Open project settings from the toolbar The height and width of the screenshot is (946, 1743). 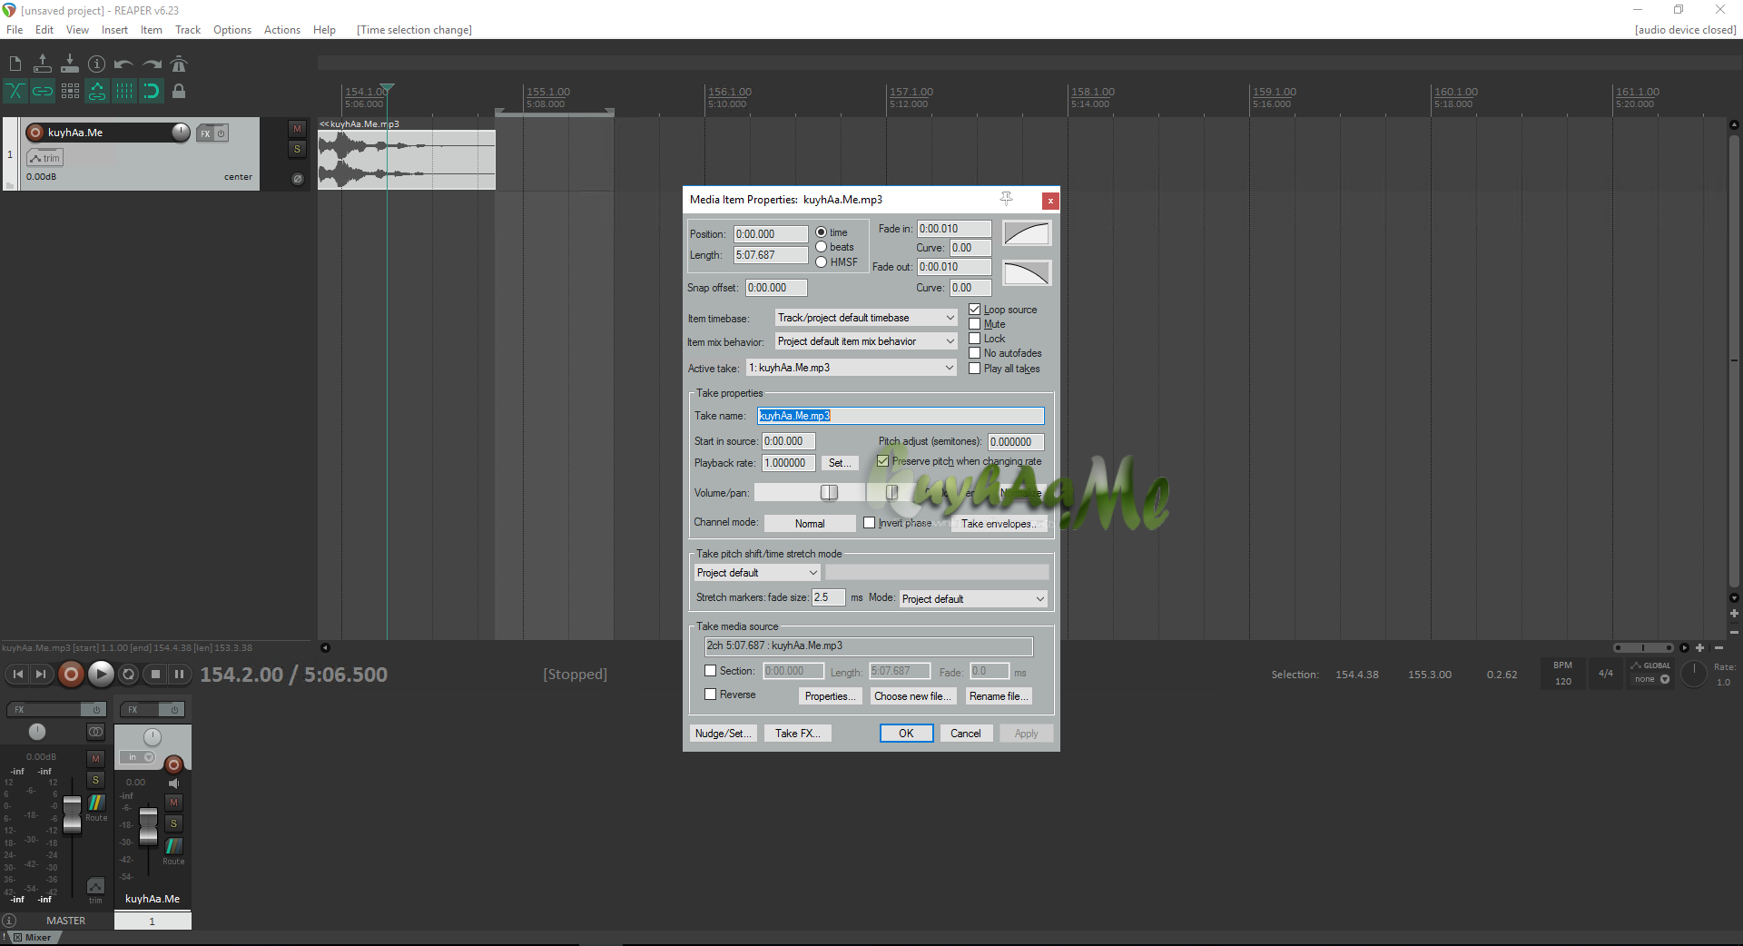(97, 64)
